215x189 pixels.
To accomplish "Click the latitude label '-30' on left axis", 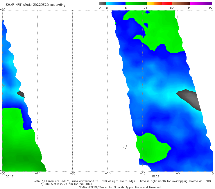I will click(3, 86).
